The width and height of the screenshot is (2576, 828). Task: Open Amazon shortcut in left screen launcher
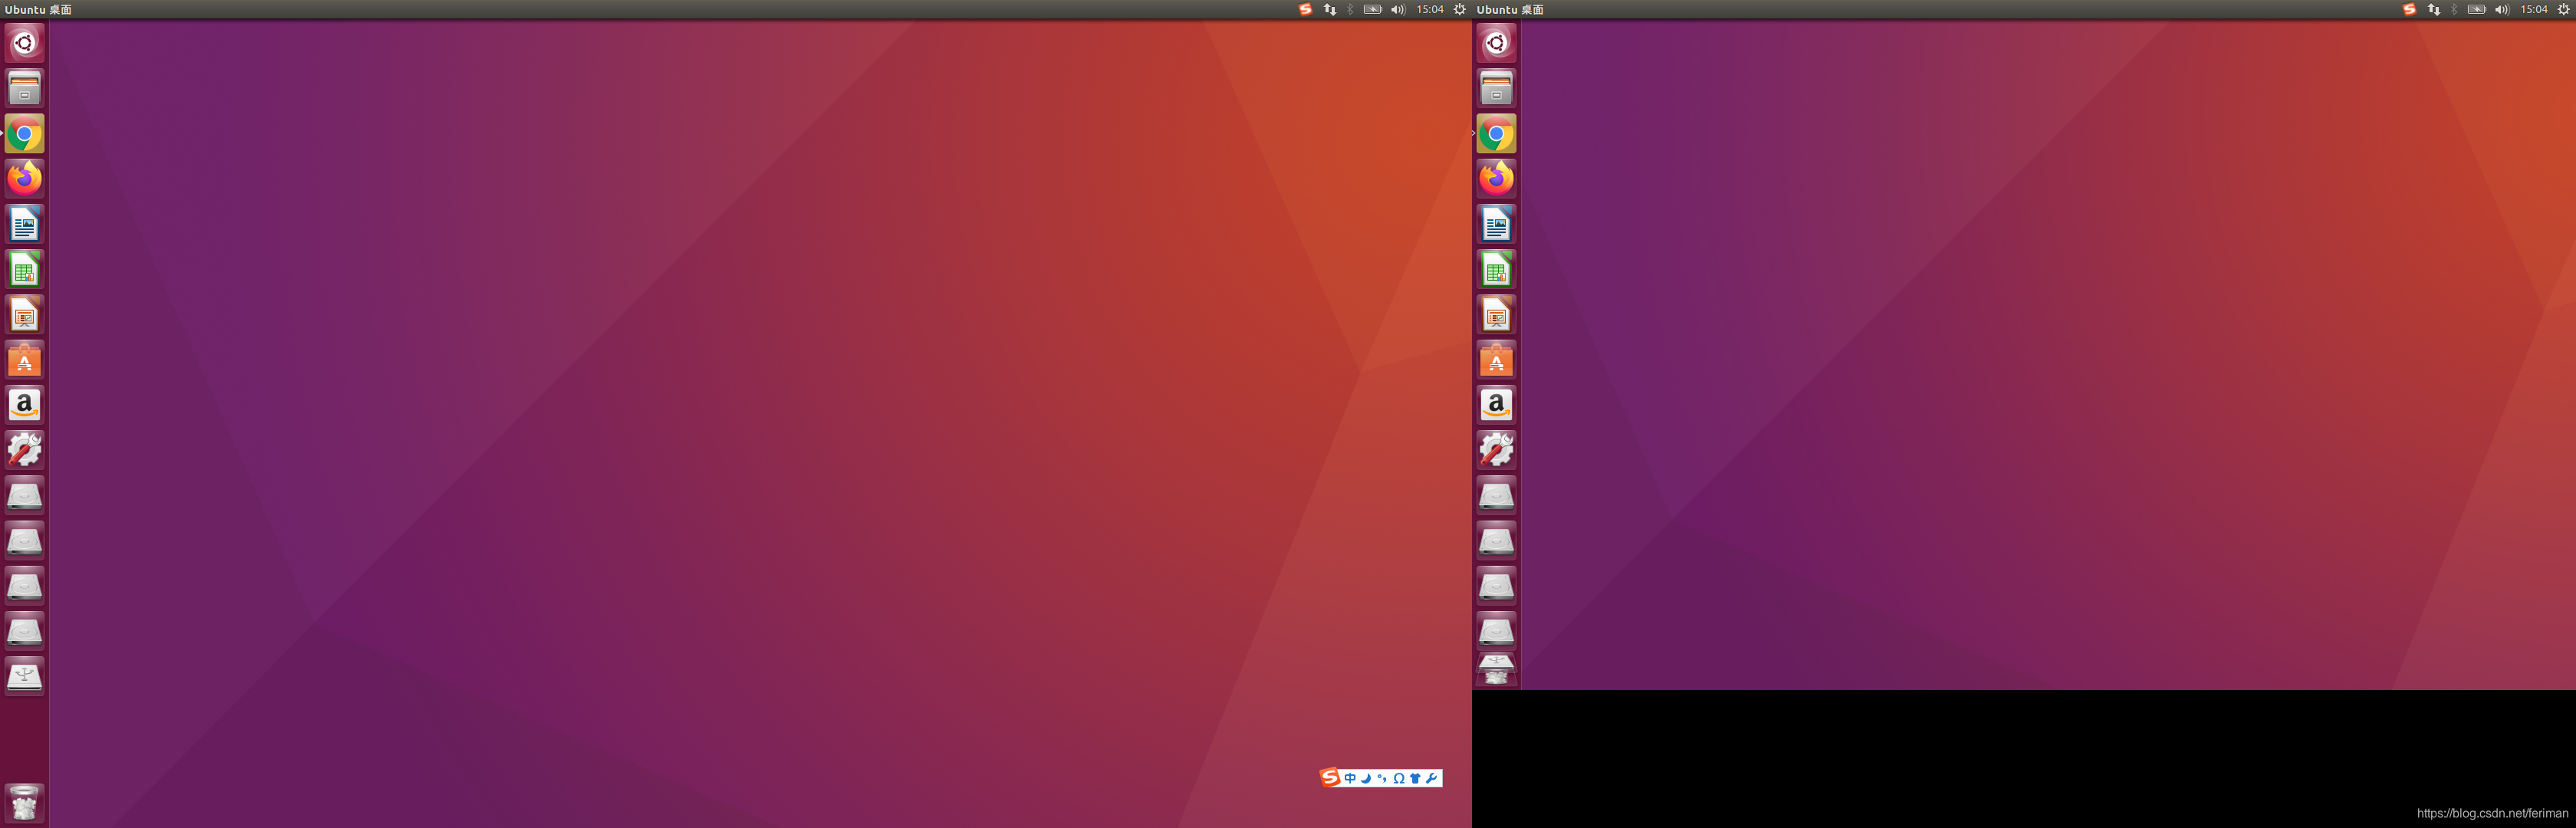point(24,405)
